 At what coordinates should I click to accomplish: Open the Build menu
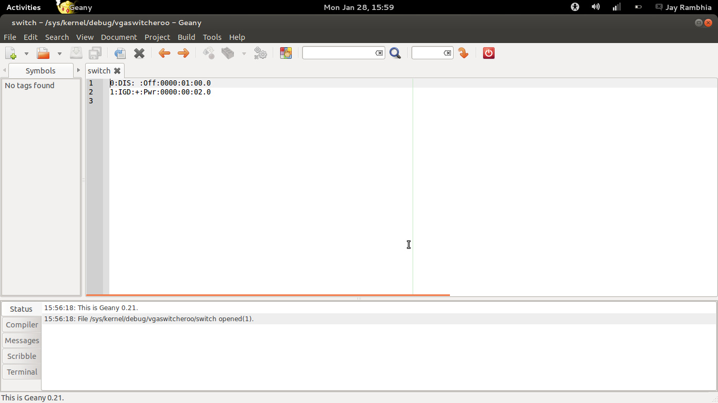click(x=186, y=37)
